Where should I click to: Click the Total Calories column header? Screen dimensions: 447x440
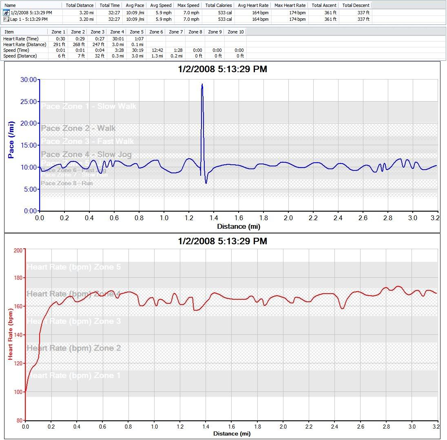tap(219, 5)
